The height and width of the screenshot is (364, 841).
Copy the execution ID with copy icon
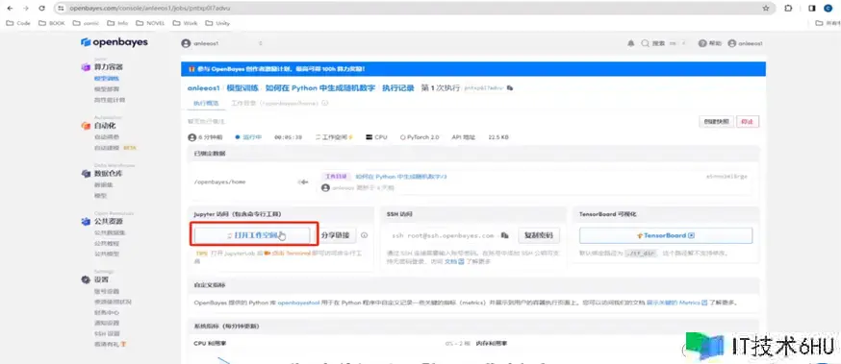510,87
